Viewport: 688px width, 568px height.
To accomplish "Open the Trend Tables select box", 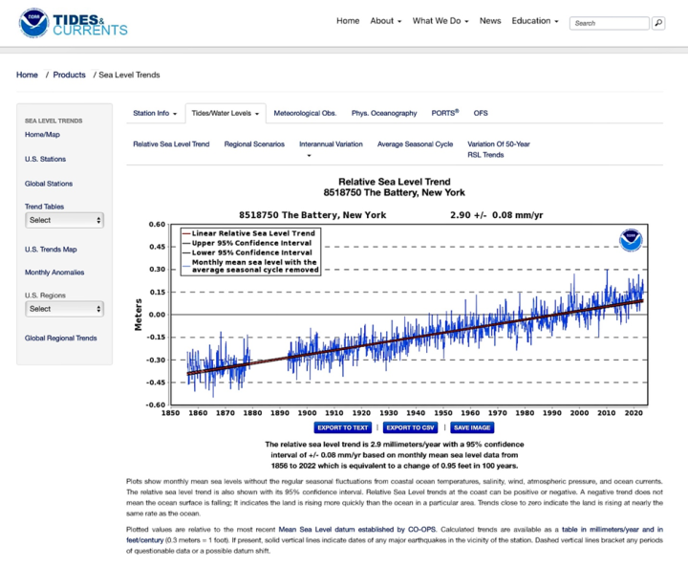I will tap(64, 220).
